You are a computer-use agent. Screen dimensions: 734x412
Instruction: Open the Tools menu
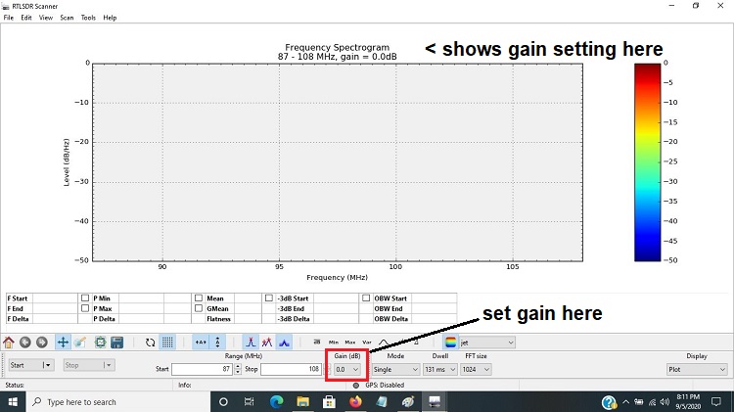[88, 18]
